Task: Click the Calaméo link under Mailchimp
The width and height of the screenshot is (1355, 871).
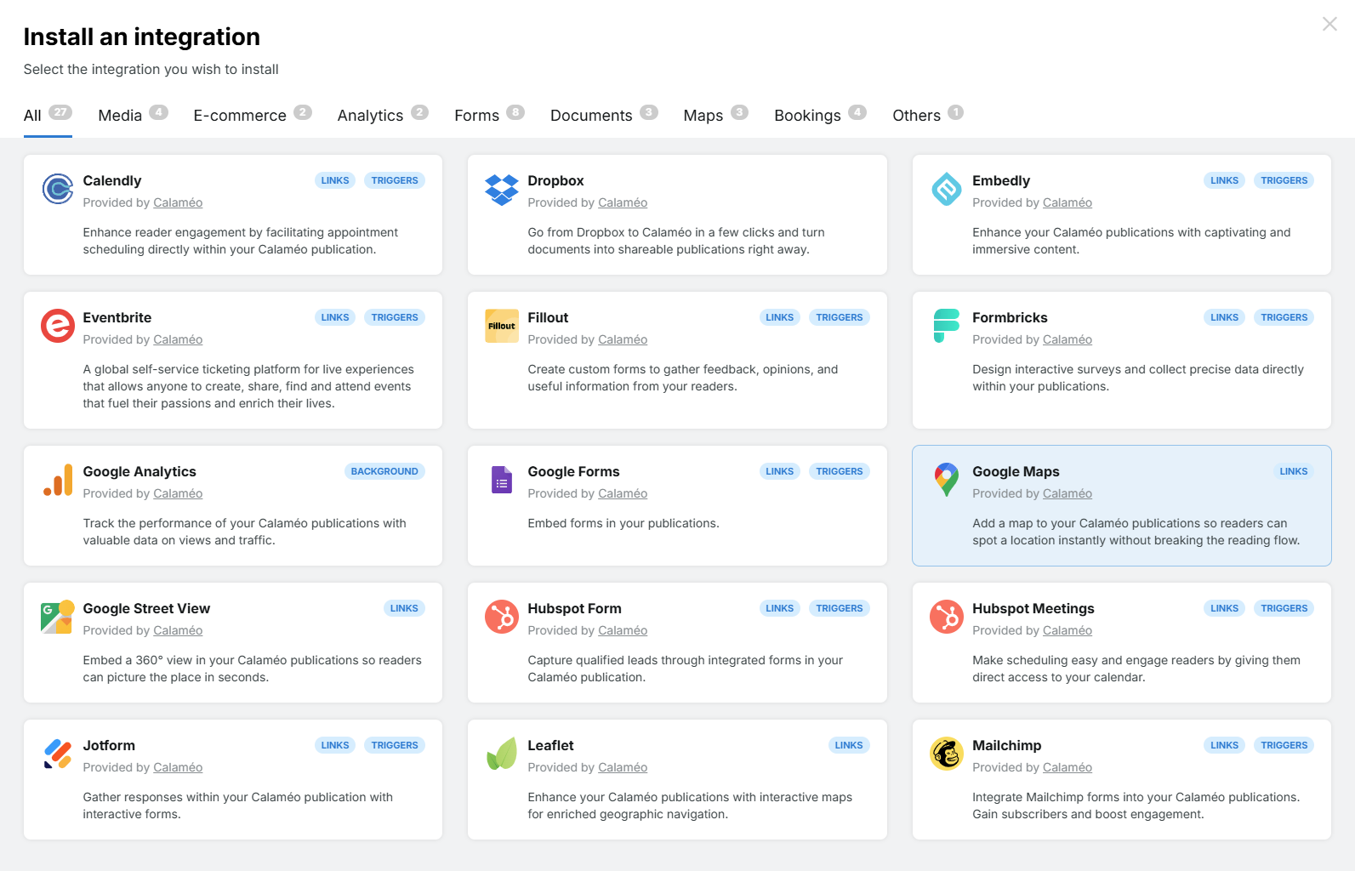Action: coord(1067,767)
